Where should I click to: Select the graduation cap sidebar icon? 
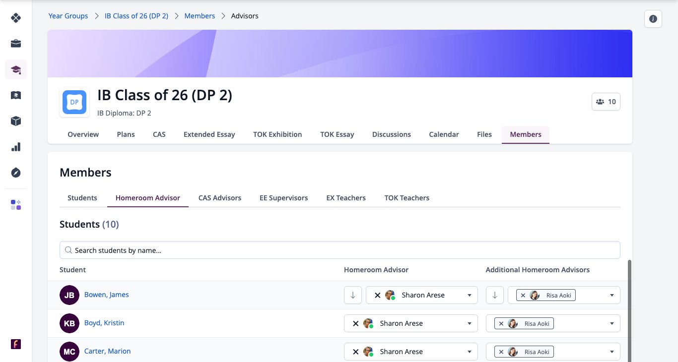click(16, 69)
